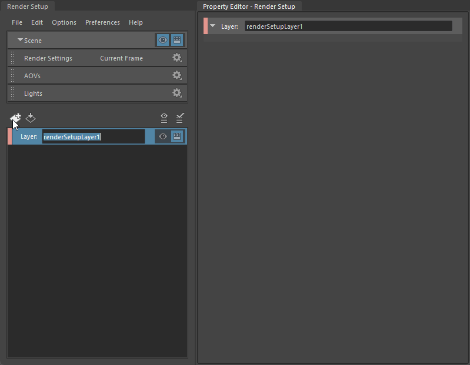Toggle renderable clapboard on renderSetupLayer1

pyautogui.click(x=177, y=137)
